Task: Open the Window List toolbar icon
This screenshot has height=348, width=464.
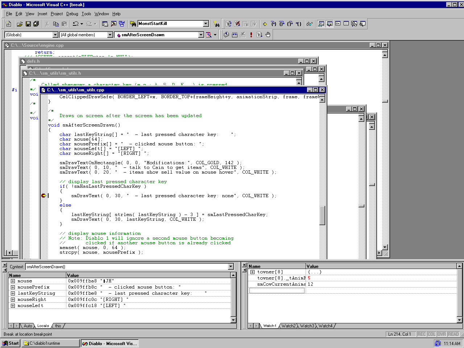Action: (122, 24)
